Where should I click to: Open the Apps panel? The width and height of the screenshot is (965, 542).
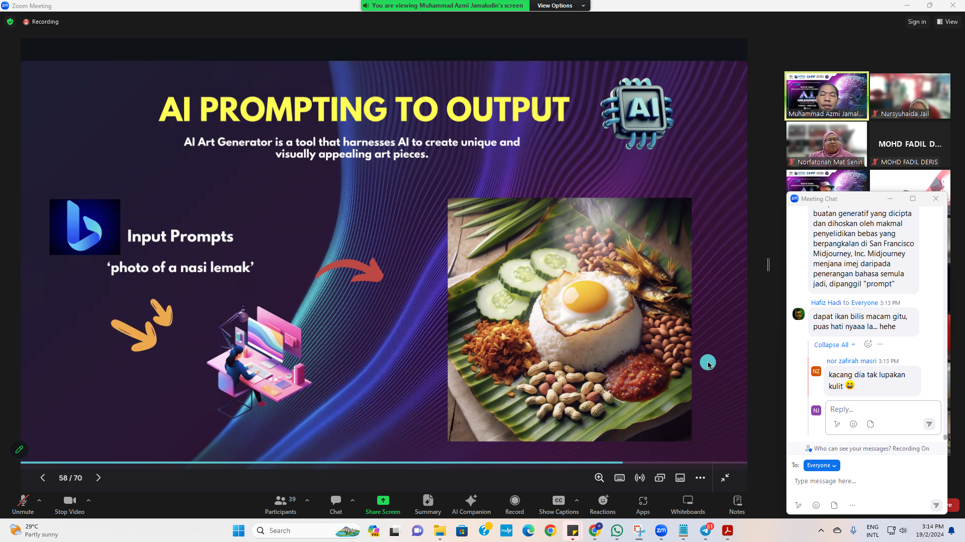[643, 504]
